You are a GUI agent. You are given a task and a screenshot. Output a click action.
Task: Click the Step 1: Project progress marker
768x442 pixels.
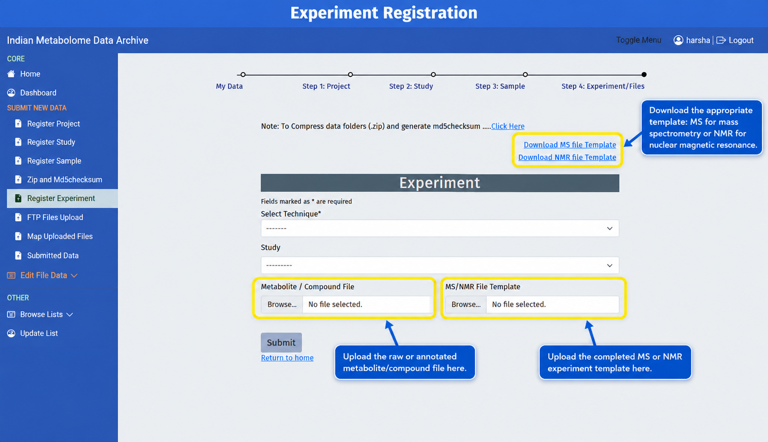pos(351,74)
